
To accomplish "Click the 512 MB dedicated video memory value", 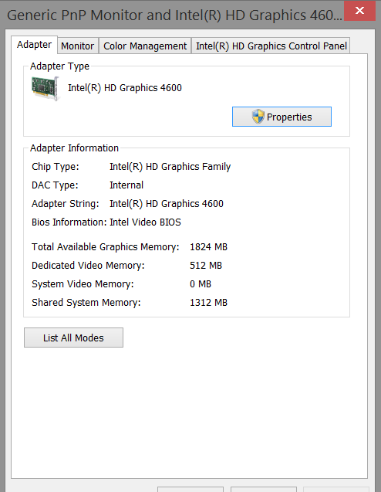I will click(205, 266).
